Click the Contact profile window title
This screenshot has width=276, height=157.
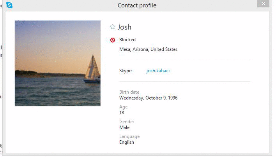coord(137,5)
